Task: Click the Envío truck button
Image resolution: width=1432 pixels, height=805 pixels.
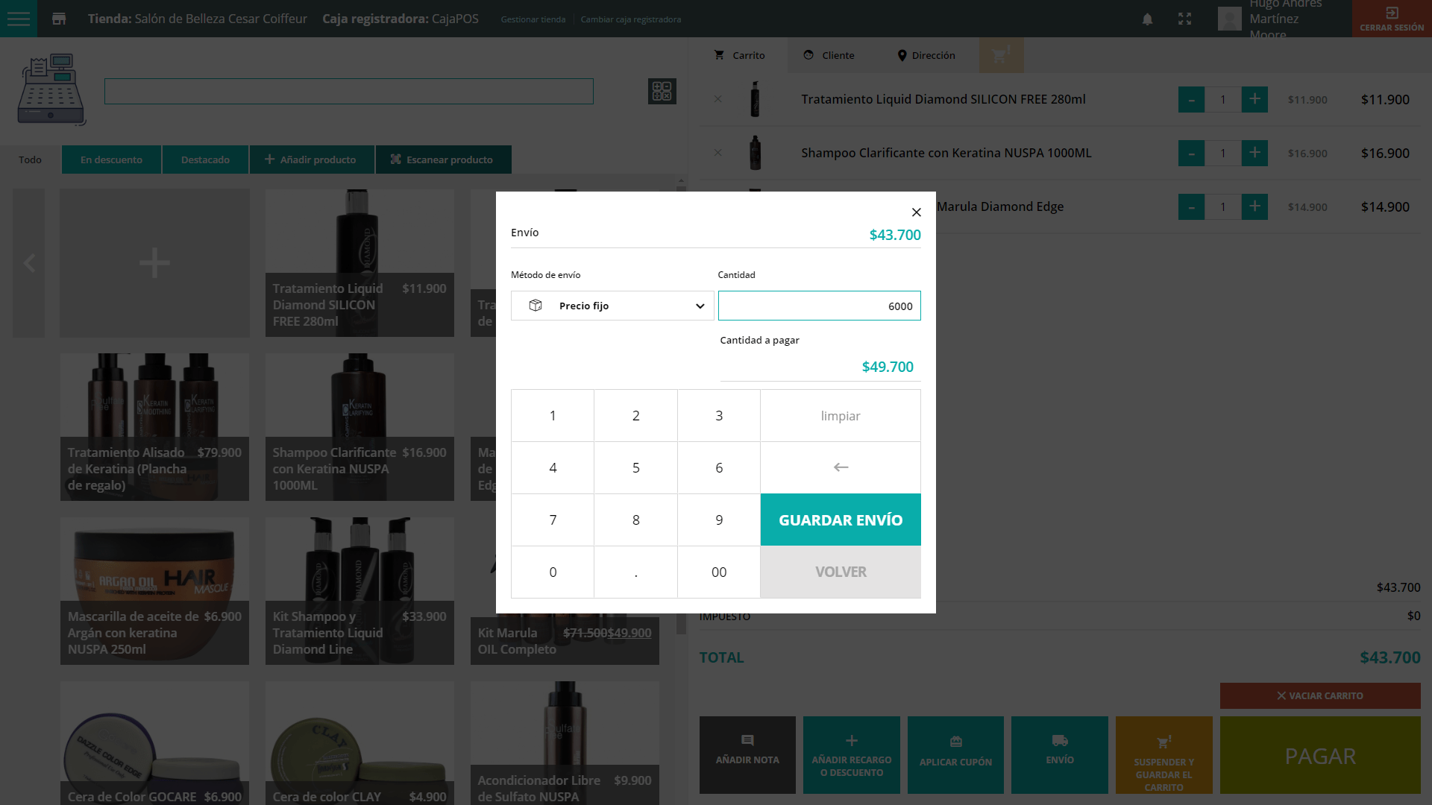Action: (1060, 755)
